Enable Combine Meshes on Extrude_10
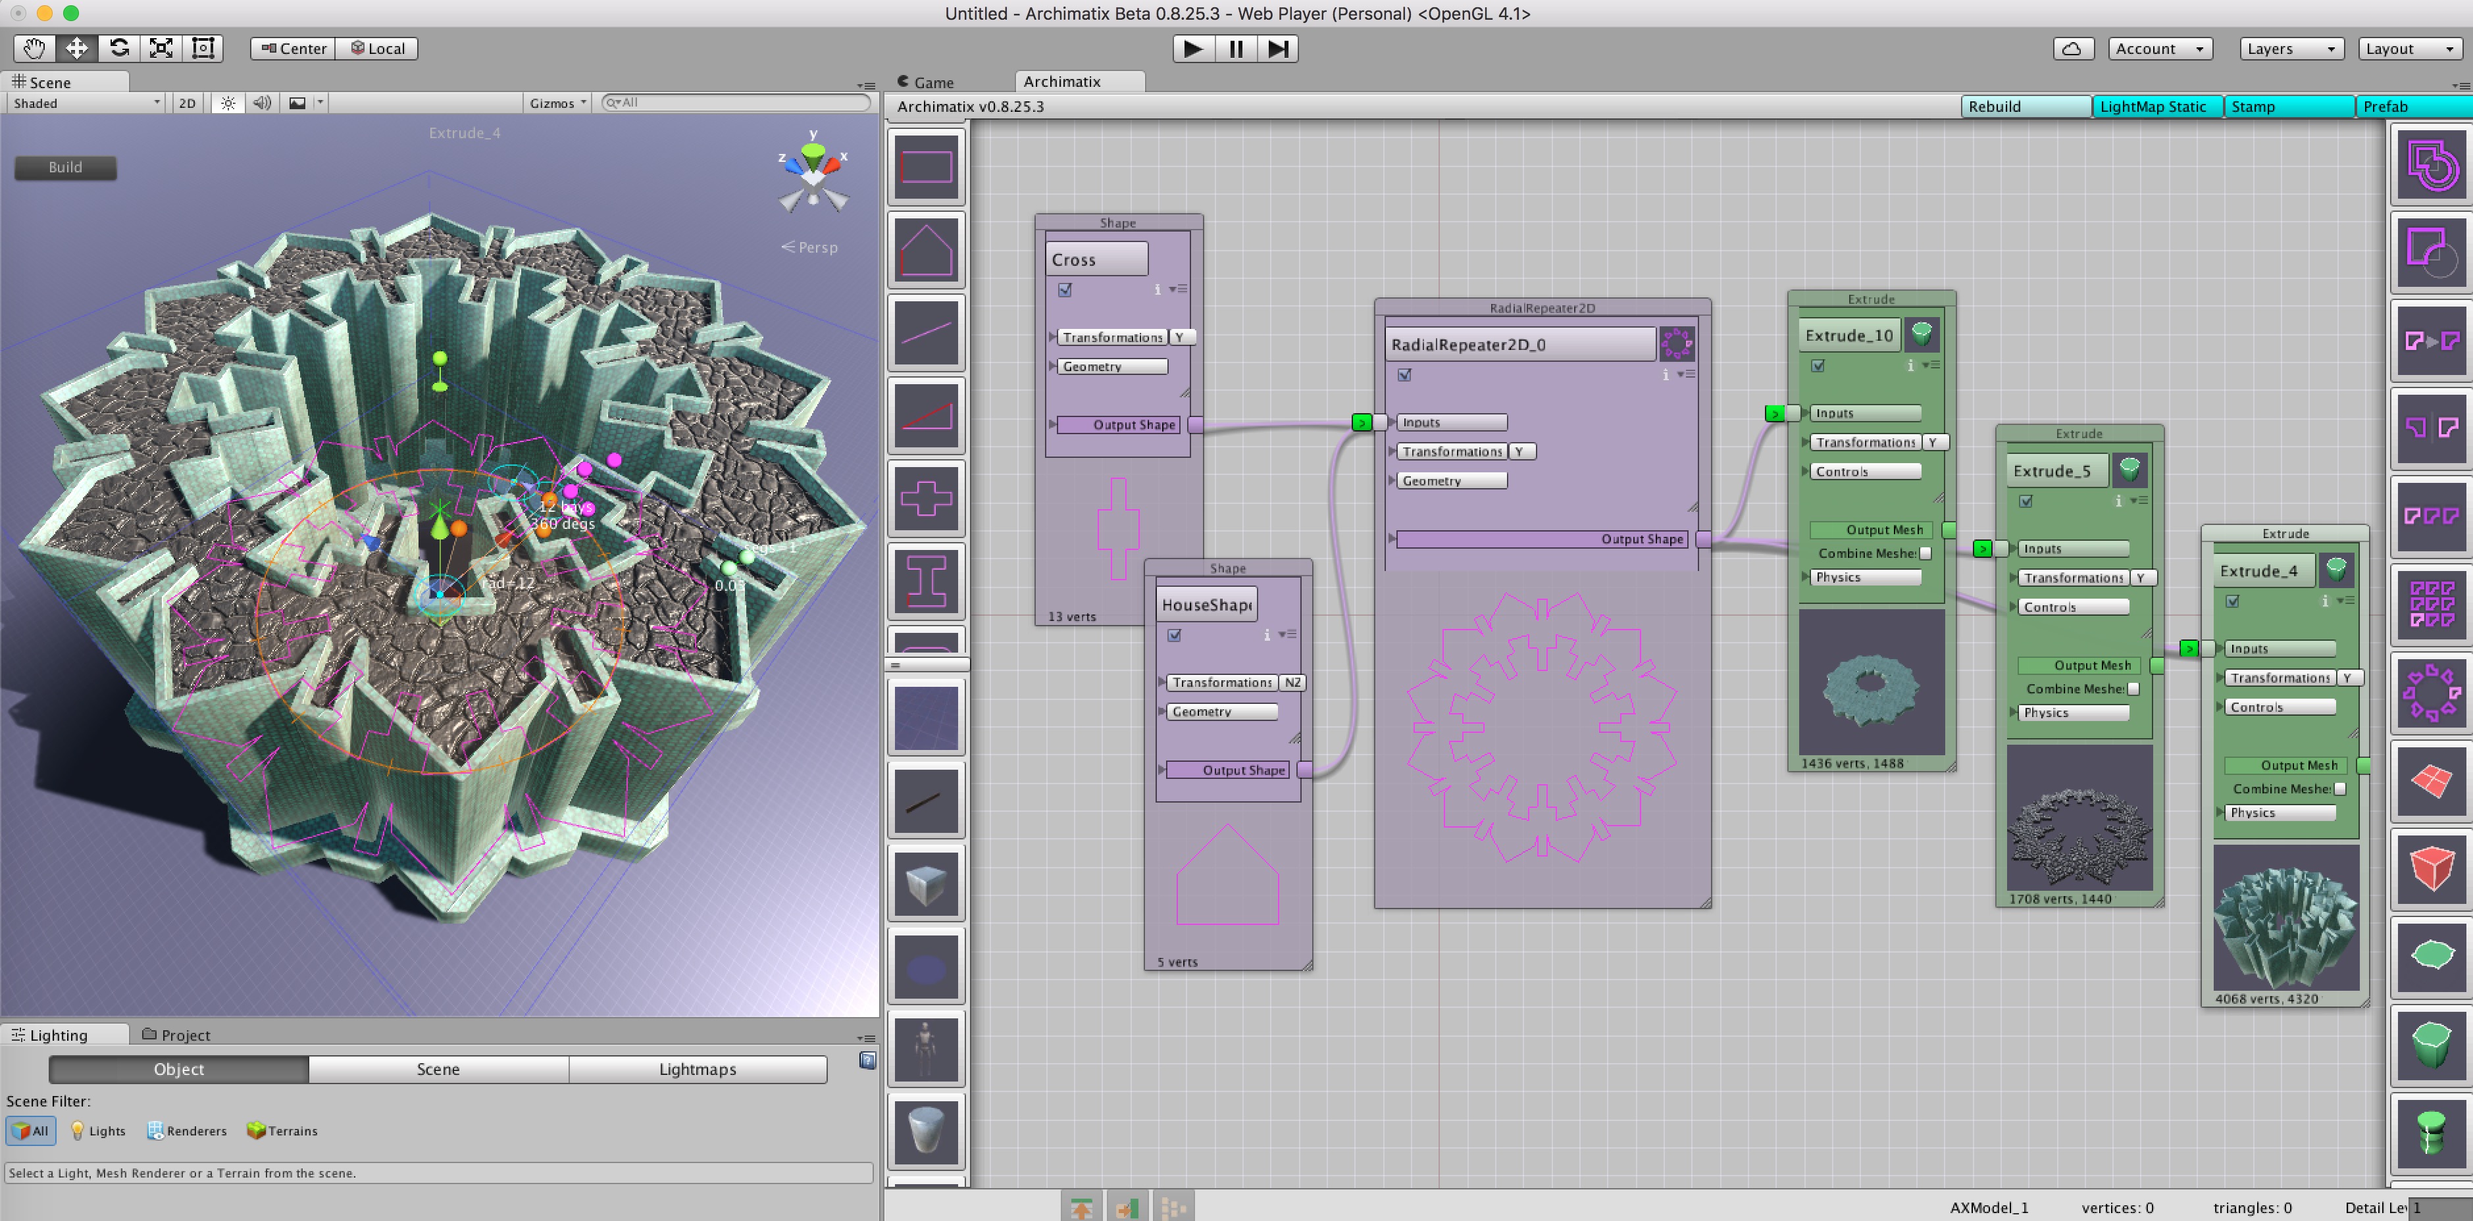The height and width of the screenshot is (1221, 2473). pos(1925,553)
